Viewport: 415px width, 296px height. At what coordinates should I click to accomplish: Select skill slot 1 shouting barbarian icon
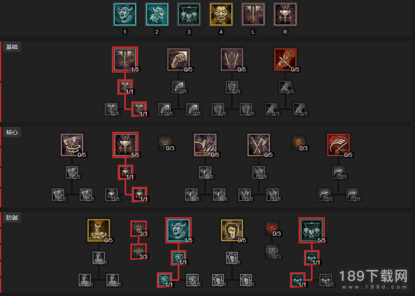(125, 14)
